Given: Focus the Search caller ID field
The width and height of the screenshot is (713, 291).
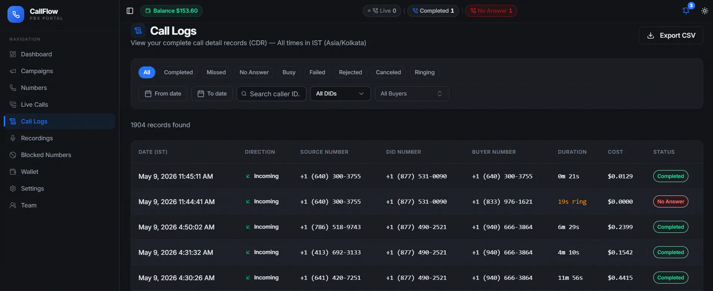Looking at the screenshot, I should pos(271,94).
